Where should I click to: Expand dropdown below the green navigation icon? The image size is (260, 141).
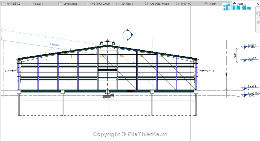tap(259, 27)
